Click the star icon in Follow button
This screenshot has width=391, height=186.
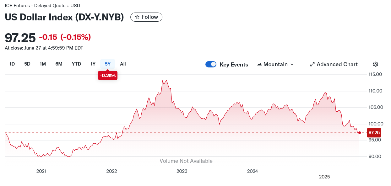pos(137,17)
